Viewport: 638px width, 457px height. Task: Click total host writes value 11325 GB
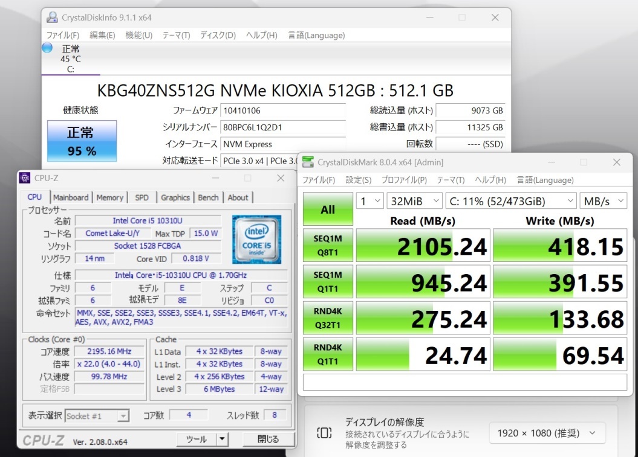(470, 127)
